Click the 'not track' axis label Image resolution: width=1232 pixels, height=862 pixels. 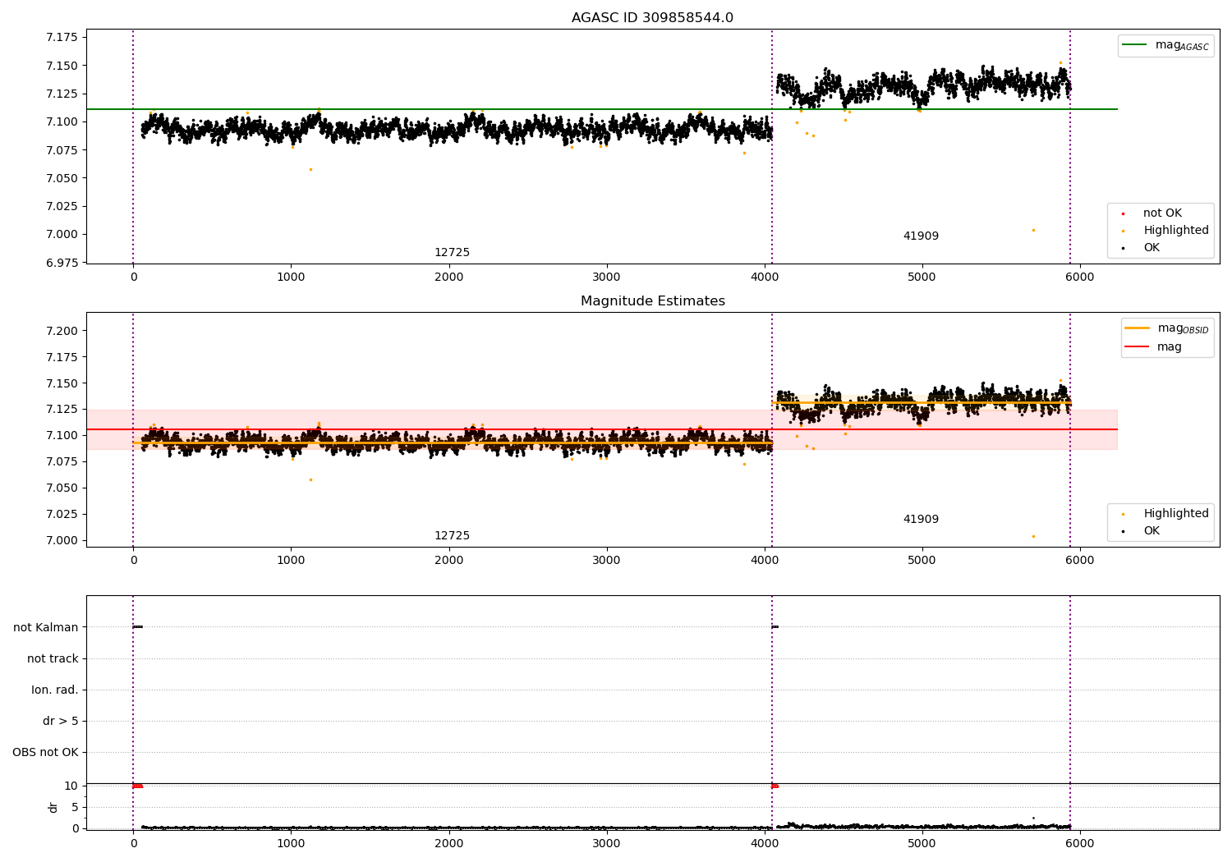[53, 659]
